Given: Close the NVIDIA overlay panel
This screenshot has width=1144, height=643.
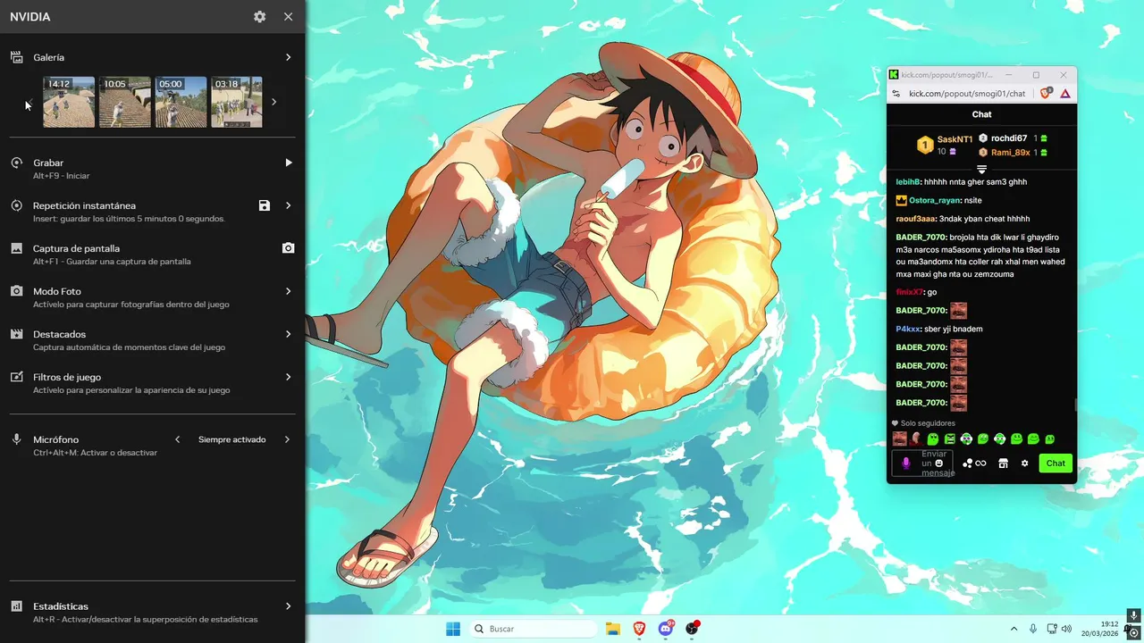Looking at the screenshot, I should [x=288, y=17].
